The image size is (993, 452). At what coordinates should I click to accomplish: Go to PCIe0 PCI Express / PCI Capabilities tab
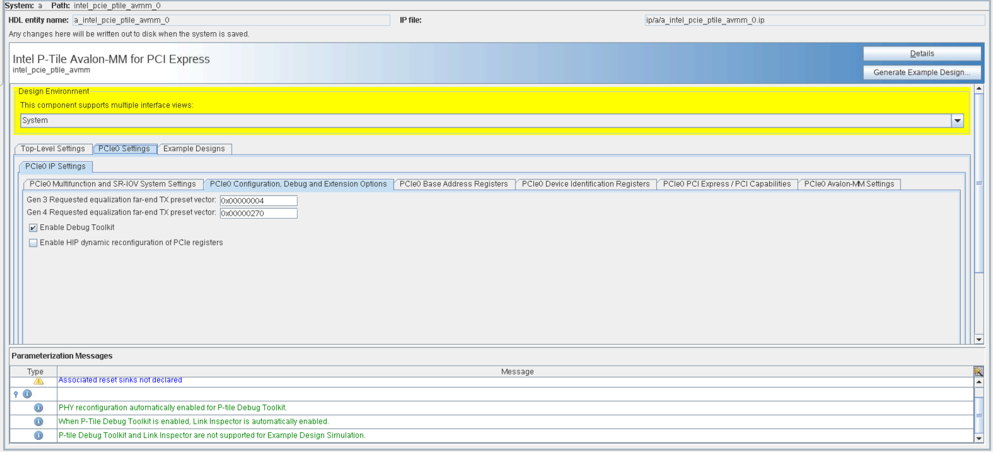(x=727, y=185)
